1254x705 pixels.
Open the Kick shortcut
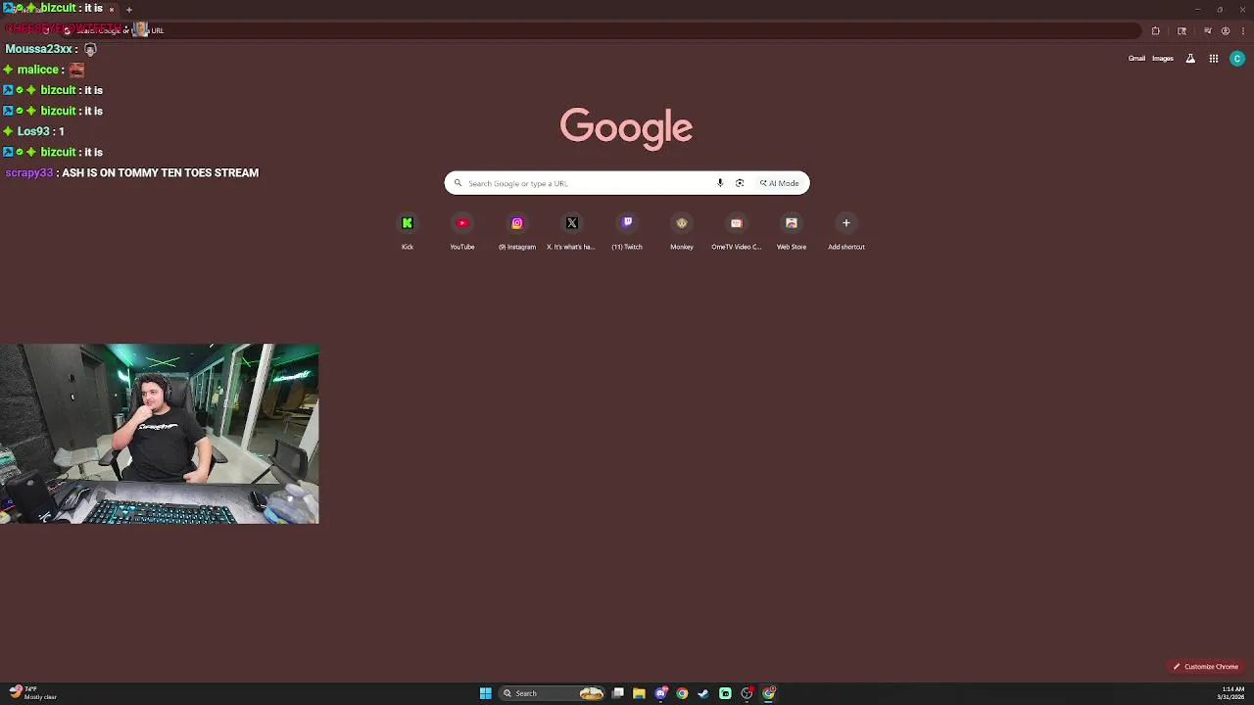pyautogui.click(x=408, y=232)
